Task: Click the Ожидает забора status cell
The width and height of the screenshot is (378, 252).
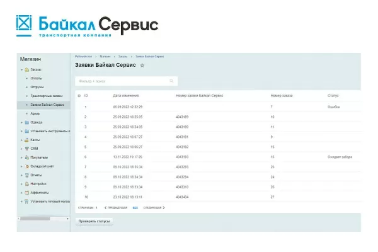Action: 340,157
